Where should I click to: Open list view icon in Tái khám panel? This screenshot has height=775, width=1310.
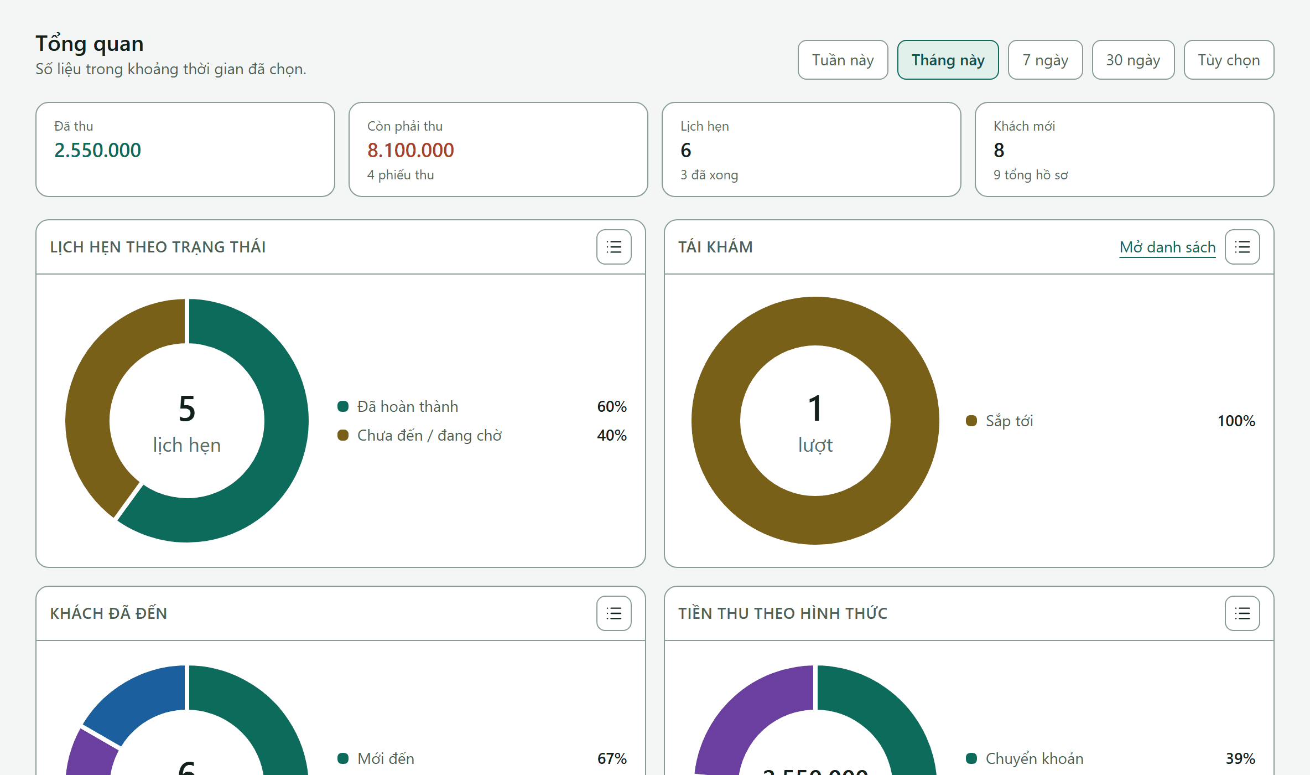pyautogui.click(x=1242, y=247)
